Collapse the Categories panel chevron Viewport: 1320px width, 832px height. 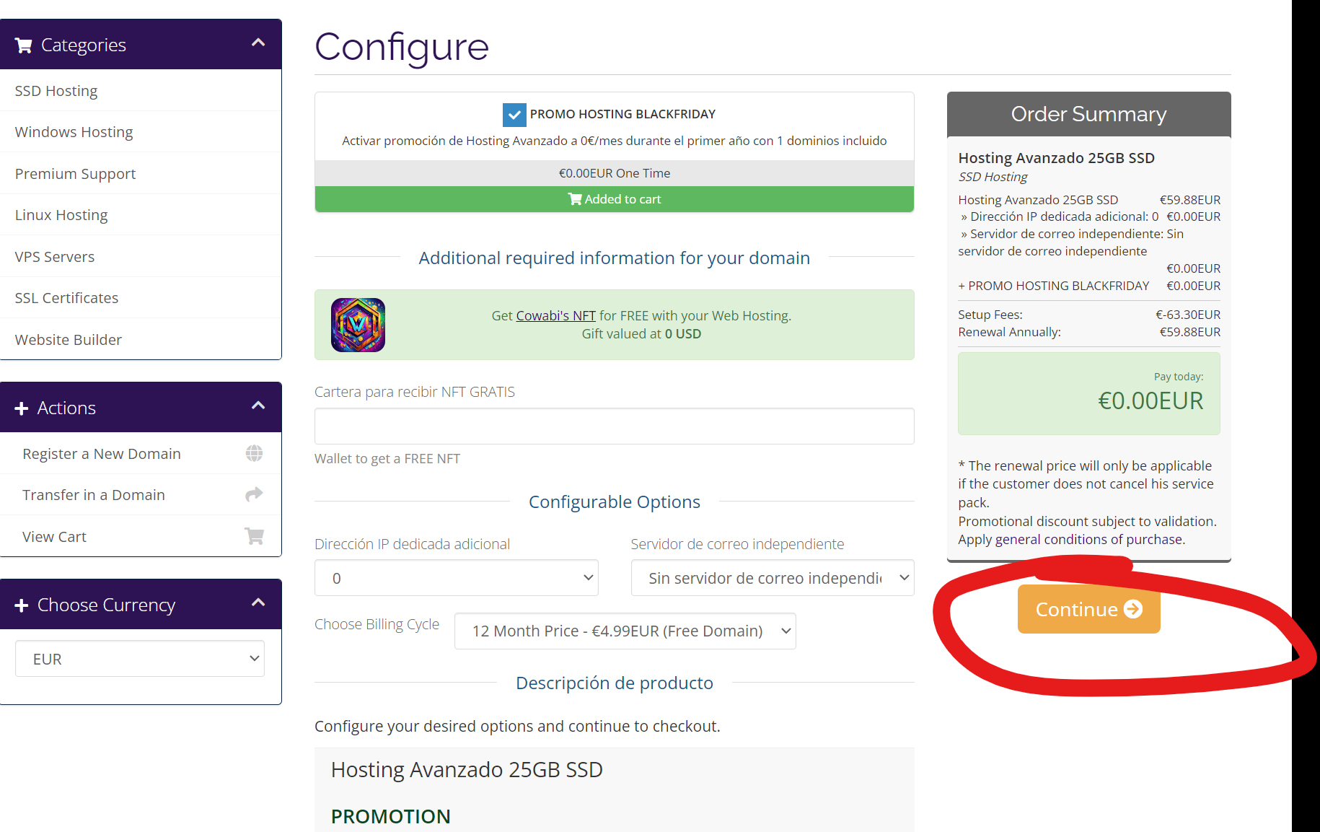pyautogui.click(x=258, y=43)
